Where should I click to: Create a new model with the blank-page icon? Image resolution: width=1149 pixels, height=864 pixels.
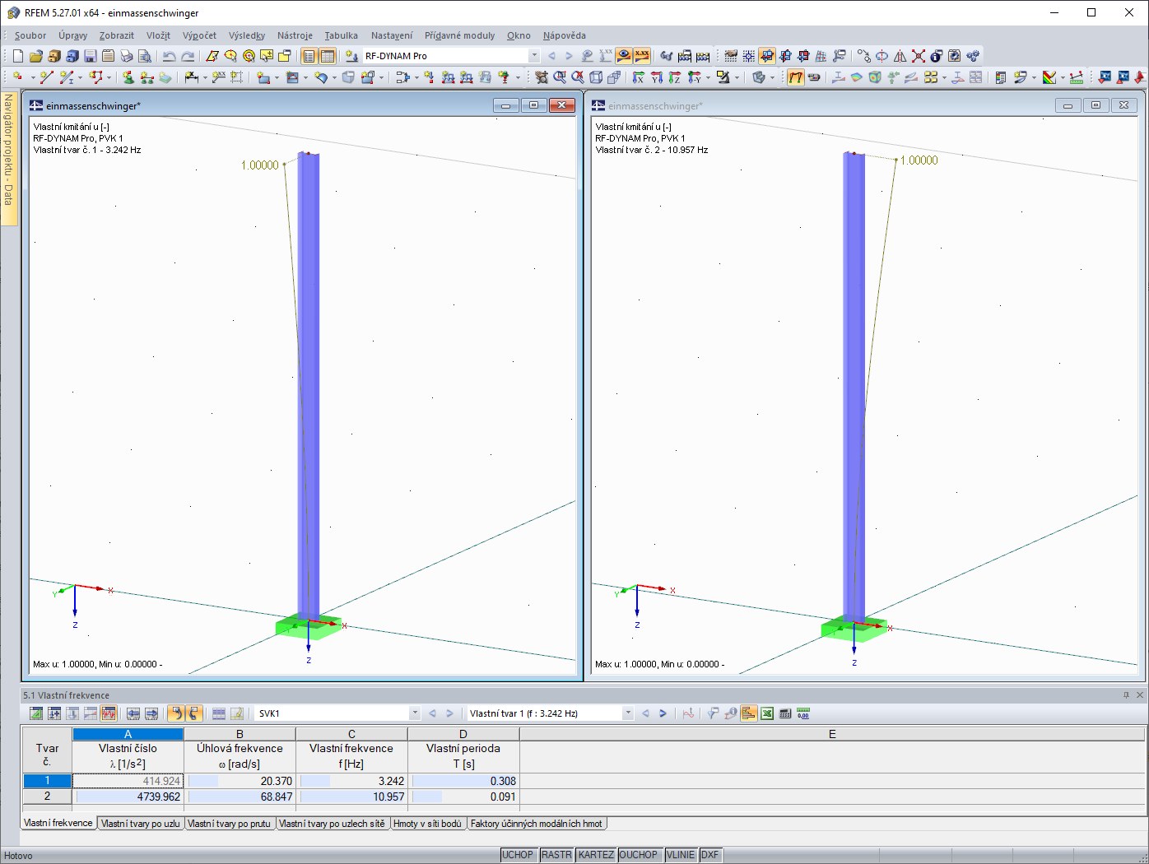tap(18, 56)
